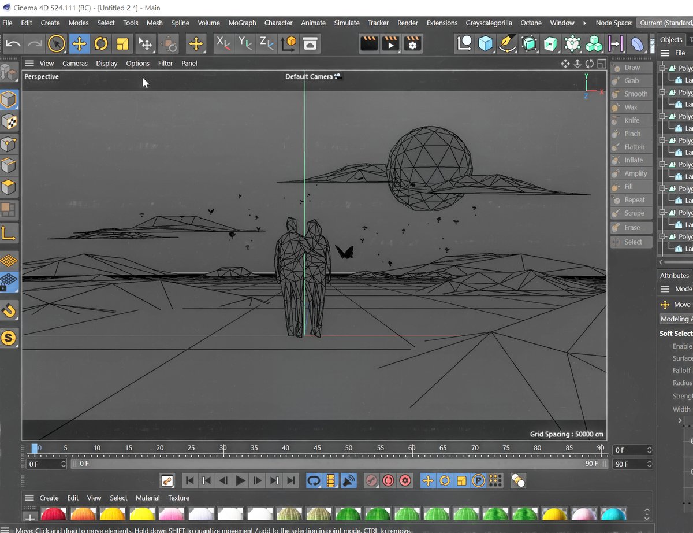Select the Draw sculpt tool
The image size is (693, 533).
point(631,68)
